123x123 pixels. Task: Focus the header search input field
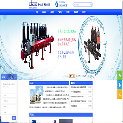tap(82, 5)
